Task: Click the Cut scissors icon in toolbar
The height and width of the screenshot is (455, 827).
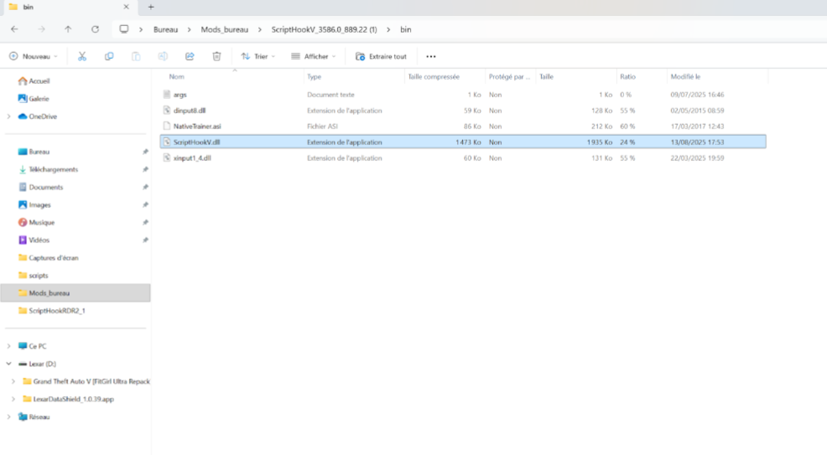Action: click(x=82, y=56)
